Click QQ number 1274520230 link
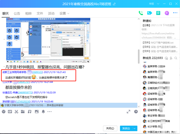The width and height of the screenshot is (180, 134). click(23, 101)
